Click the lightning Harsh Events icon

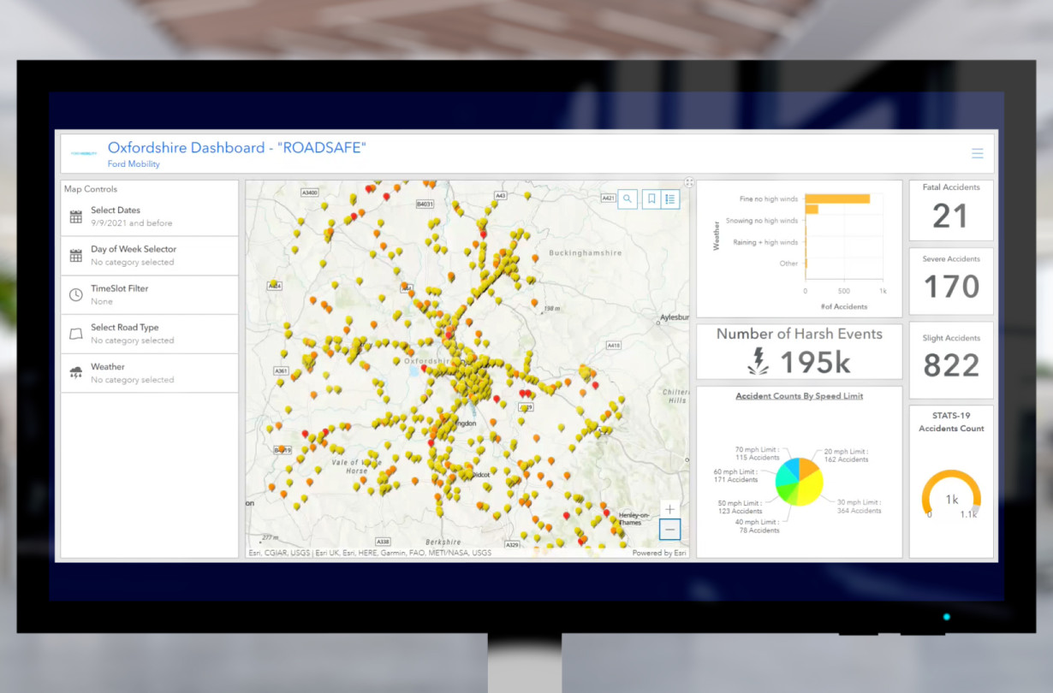pyautogui.click(x=757, y=363)
